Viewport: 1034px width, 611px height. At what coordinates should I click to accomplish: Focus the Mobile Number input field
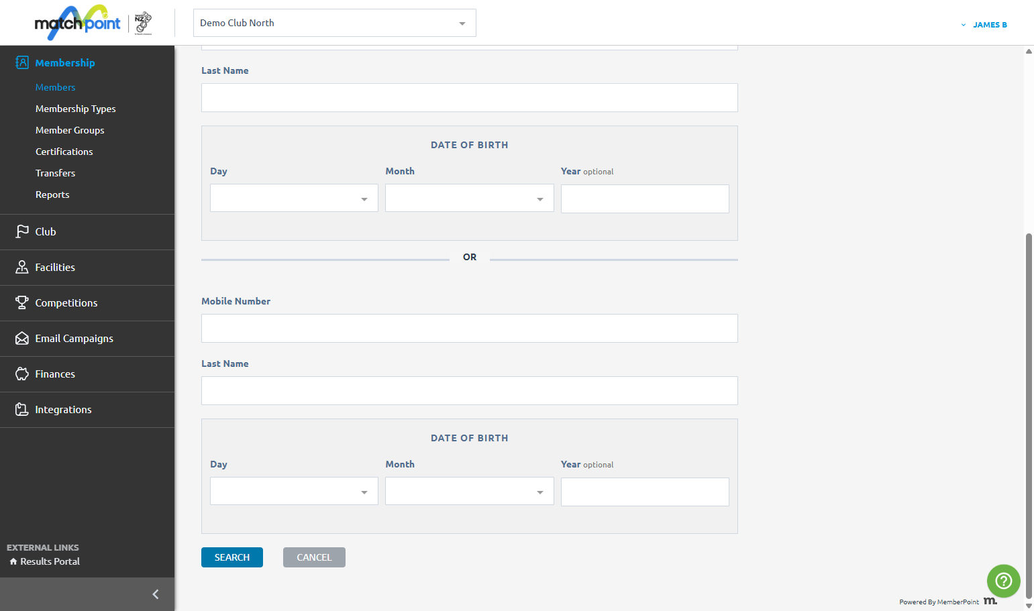(x=470, y=329)
